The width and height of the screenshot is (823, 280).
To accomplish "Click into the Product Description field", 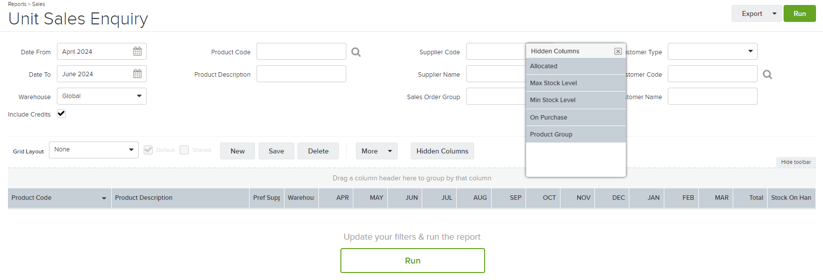I will coord(301,74).
